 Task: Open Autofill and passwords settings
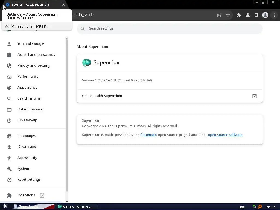tap(33, 55)
